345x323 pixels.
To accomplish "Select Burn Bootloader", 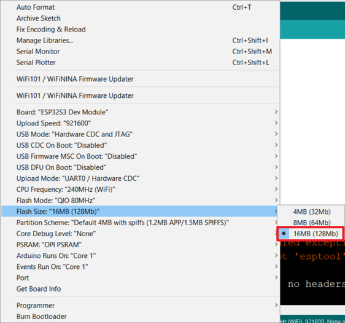I will coord(141,316).
